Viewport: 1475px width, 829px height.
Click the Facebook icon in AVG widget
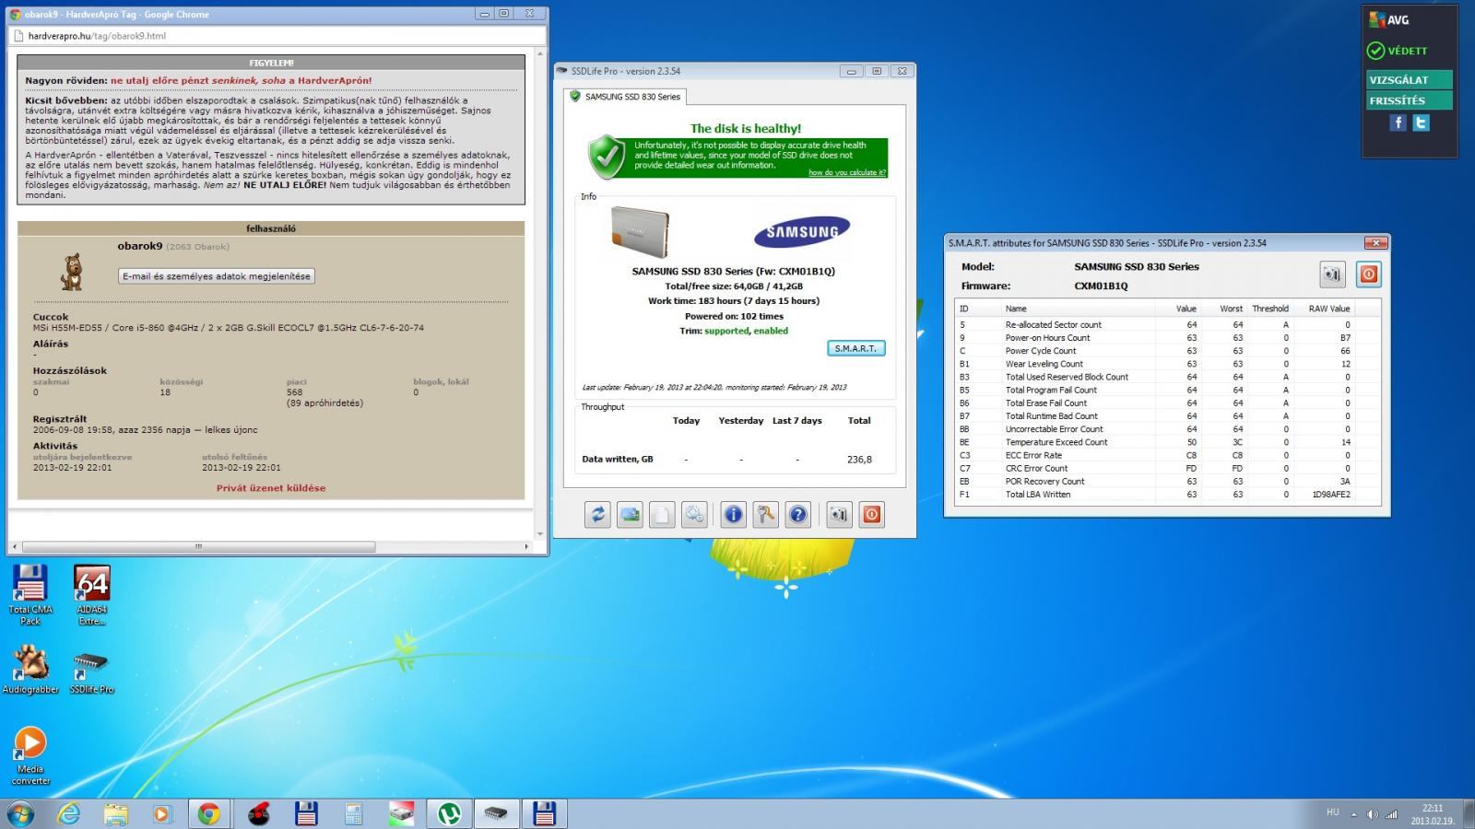coord(1398,123)
